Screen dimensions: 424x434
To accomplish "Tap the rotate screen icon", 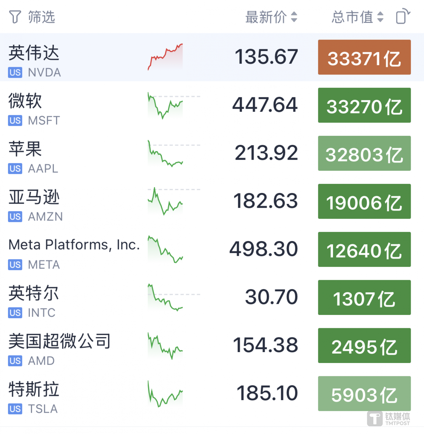I will 403,16.
